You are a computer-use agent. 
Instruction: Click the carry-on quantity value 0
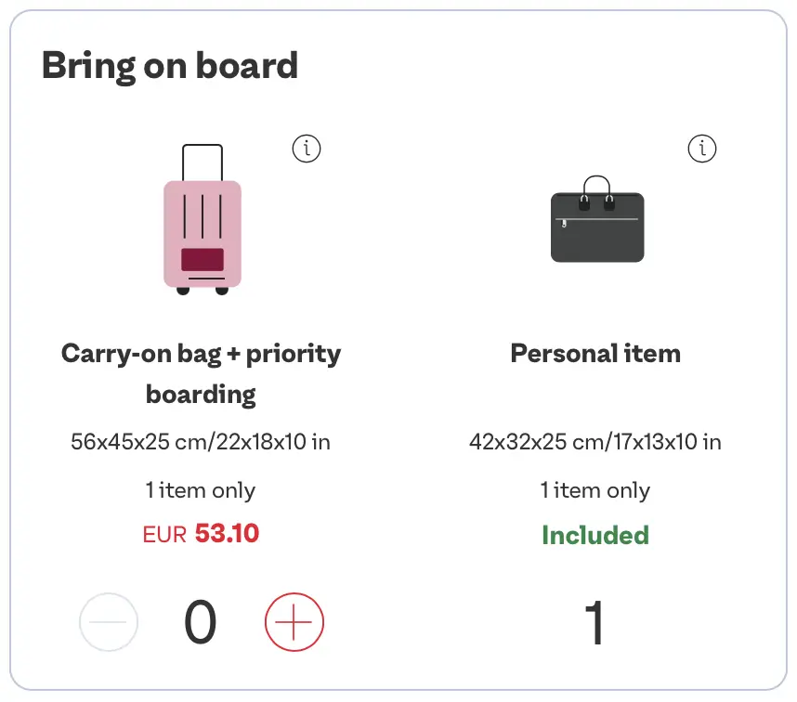201,622
